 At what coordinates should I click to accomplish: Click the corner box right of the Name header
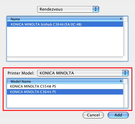pyautogui.click(x=125, y=19)
